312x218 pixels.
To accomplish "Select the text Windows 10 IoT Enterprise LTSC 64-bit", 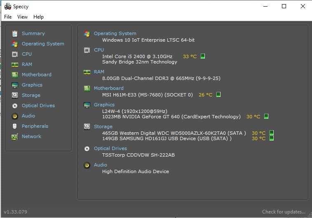I will coord(148,40).
